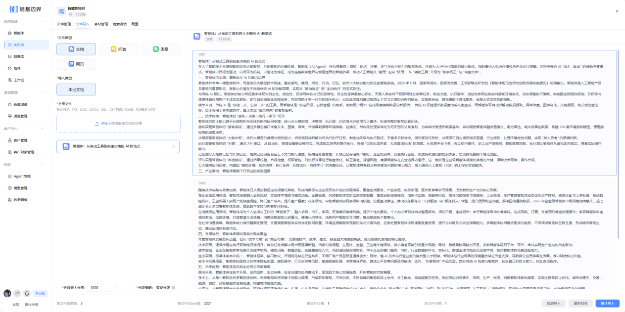This screenshot has height=312, width=625.
Task: Switch to the 文件导入 tab
Action: pyautogui.click(x=83, y=24)
